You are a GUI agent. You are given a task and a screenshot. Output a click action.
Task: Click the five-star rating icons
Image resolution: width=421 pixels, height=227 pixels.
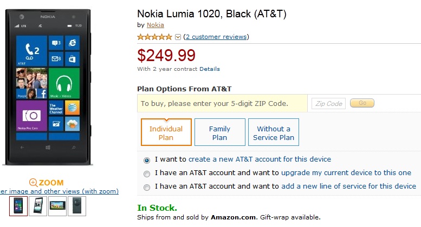(x=155, y=37)
